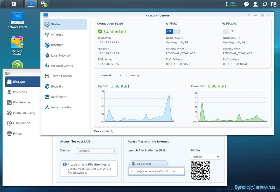This screenshot has width=280, height=192.
Task: Select Storage in the back window
Action: pos(23,82)
